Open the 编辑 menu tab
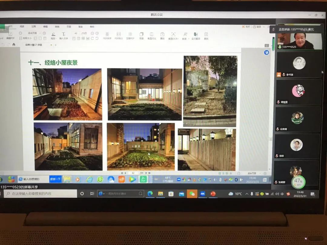This screenshot has width=327, height=245. (45, 26)
